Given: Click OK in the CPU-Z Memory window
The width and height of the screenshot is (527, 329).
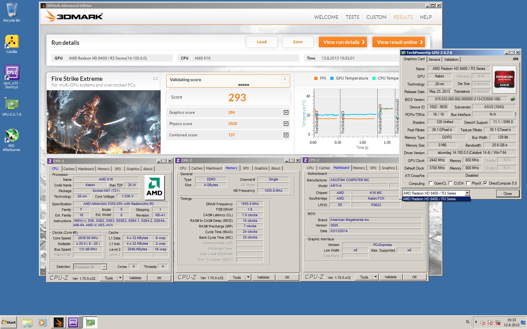Looking at the screenshot, I should 287,277.
